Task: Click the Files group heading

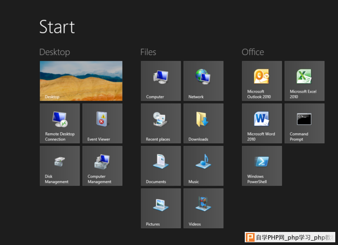Action: click(x=148, y=52)
